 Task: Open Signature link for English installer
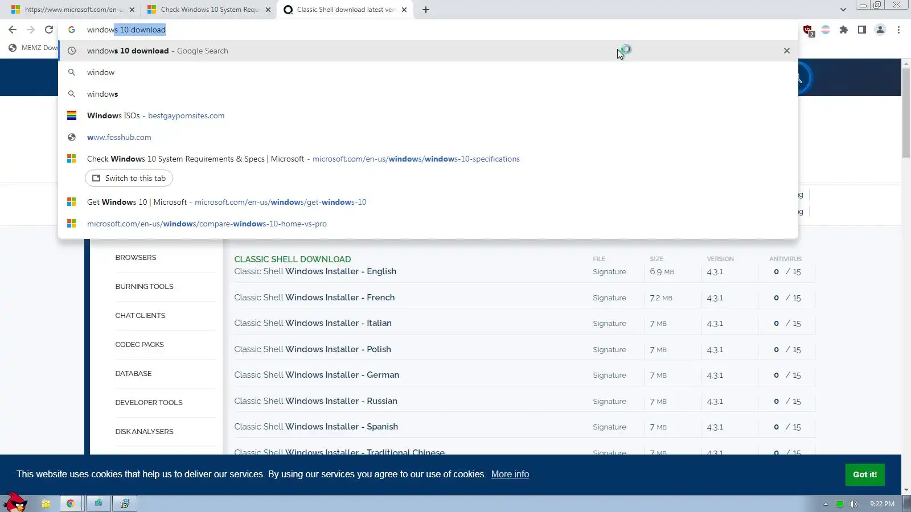(x=609, y=272)
